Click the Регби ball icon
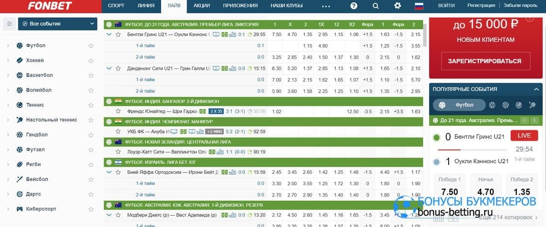Screen dimensions: 546x227 [x=20, y=164]
